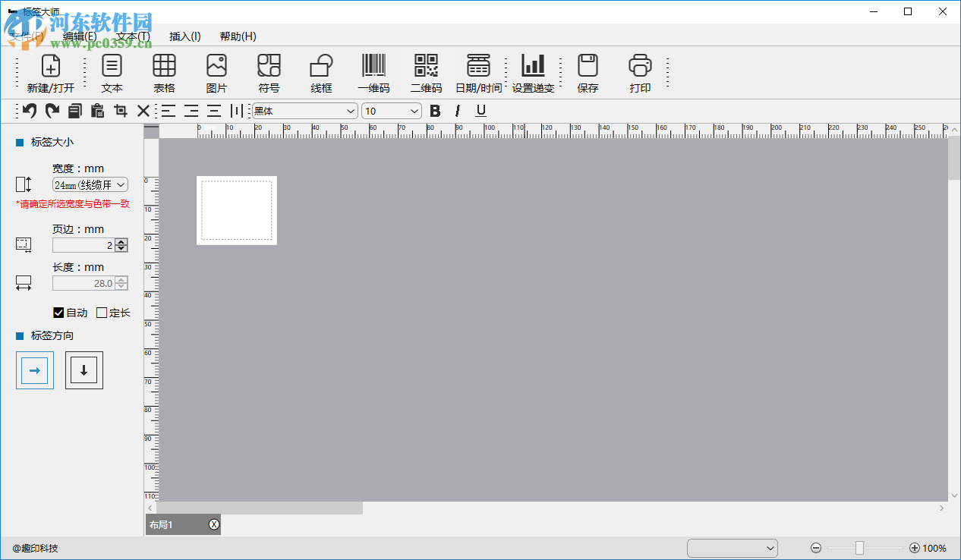Screen dimensions: 961x560
Task: Insert an image using 图片 icon
Action: (x=216, y=66)
